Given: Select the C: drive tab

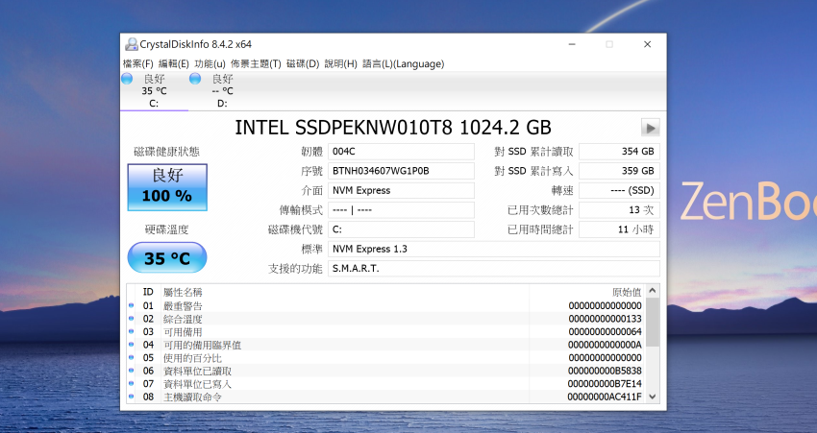Looking at the screenshot, I should [x=154, y=91].
